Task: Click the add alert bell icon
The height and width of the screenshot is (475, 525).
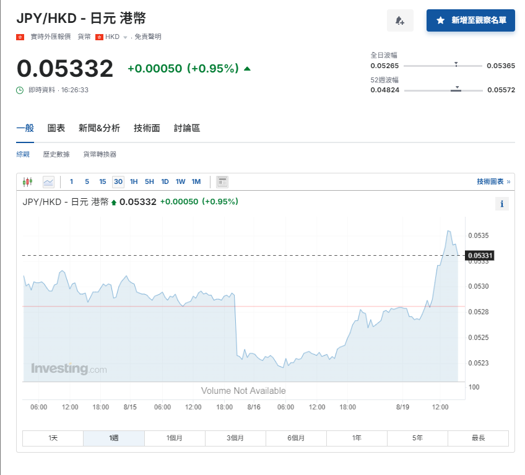Action: [x=400, y=20]
